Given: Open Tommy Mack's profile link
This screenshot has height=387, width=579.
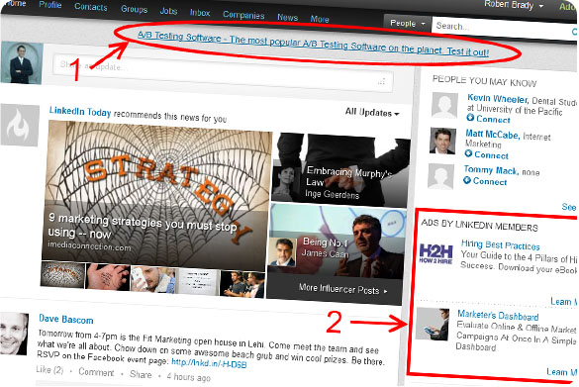Looking at the screenshot, I should (x=491, y=170).
